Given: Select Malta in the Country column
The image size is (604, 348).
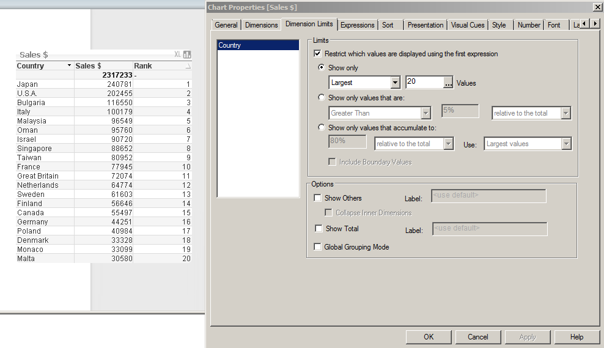Looking at the screenshot, I should [45, 259].
